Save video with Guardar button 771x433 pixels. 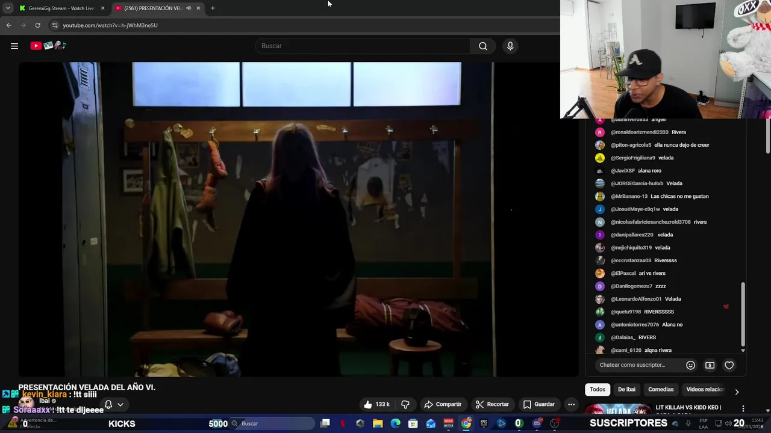click(x=538, y=404)
